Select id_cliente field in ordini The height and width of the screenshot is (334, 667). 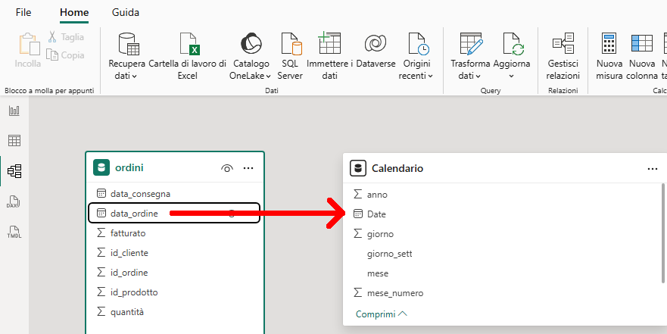tap(175, 253)
